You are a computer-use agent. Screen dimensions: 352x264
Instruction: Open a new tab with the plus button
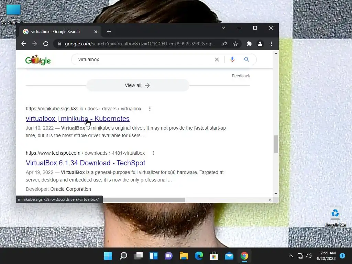coord(109,32)
